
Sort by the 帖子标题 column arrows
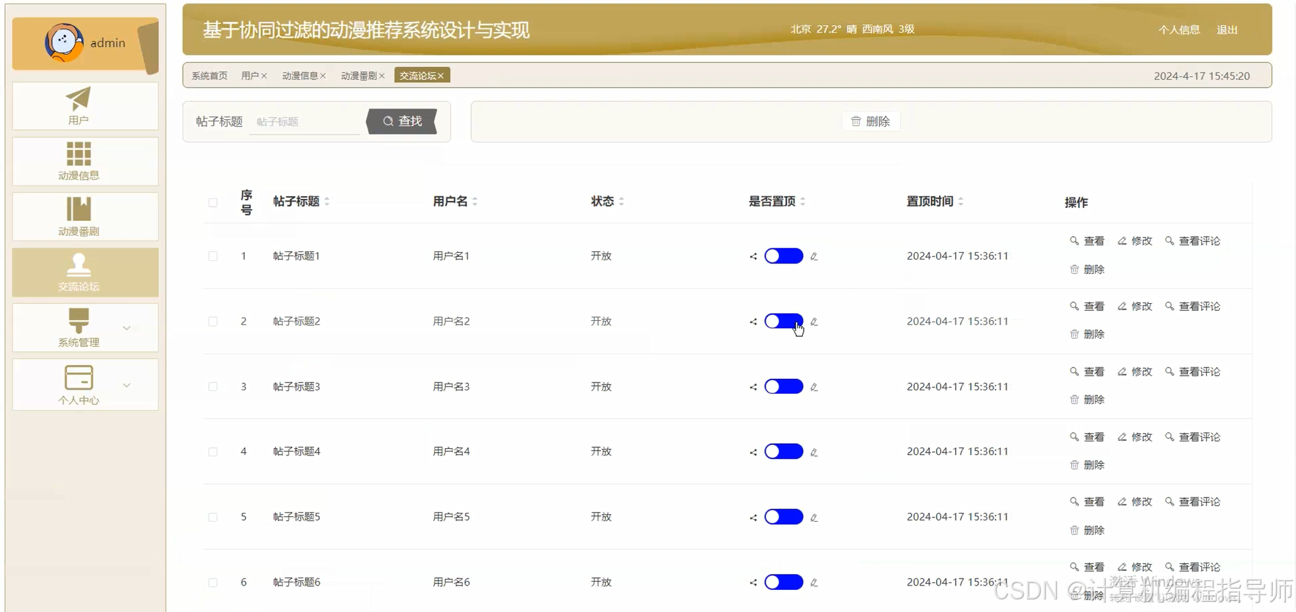click(x=327, y=202)
